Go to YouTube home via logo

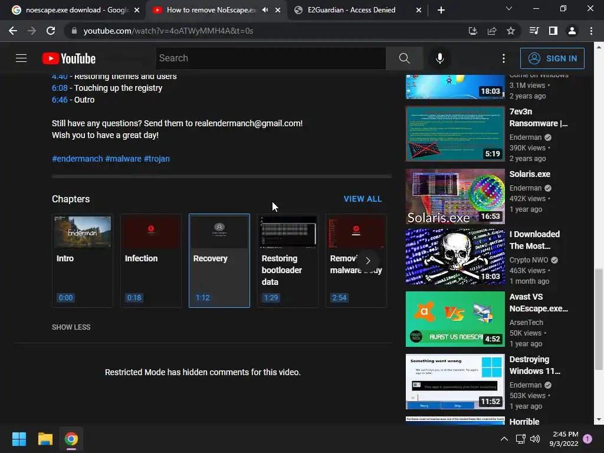click(x=69, y=58)
